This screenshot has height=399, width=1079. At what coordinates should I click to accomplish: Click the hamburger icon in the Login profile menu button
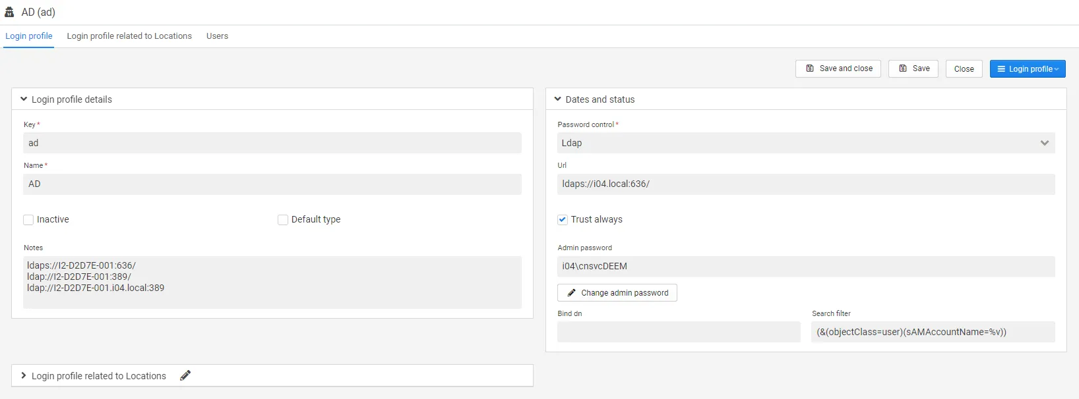(x=1001, y=69)
